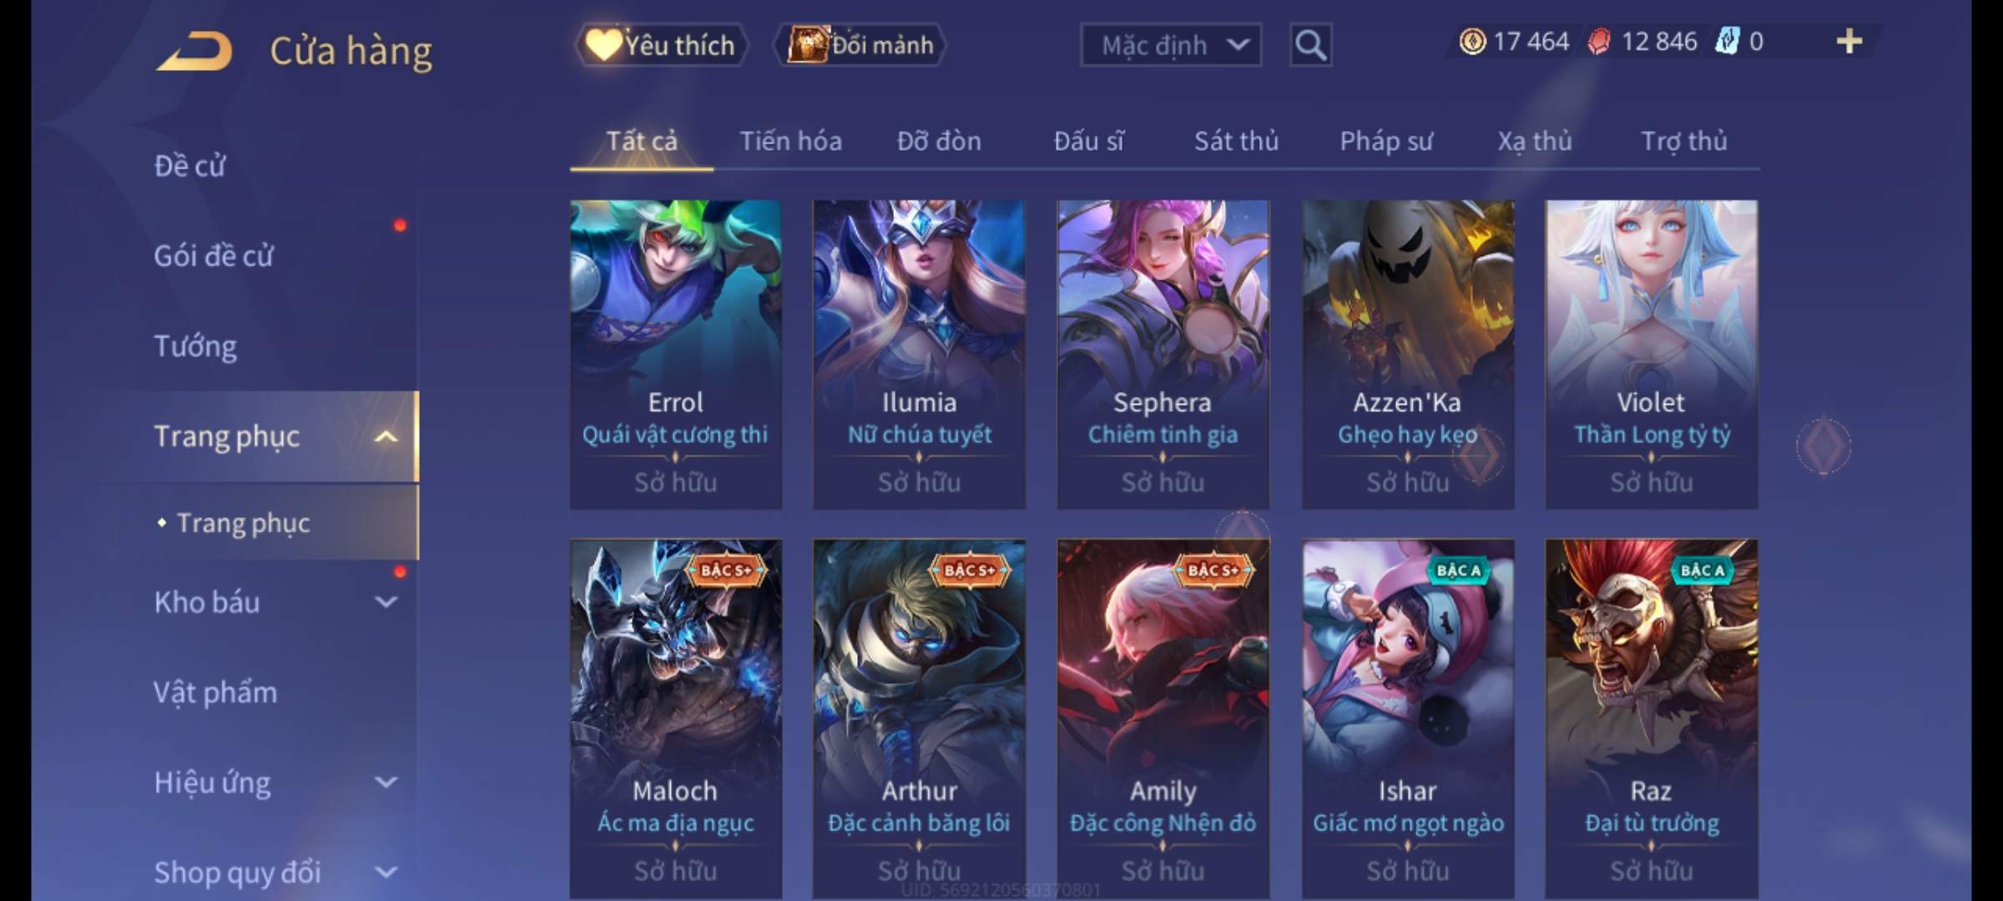Tap the blue voucher currency icon
Viewport: 2003px width, 901px height.
click(x=1727, y=42)
